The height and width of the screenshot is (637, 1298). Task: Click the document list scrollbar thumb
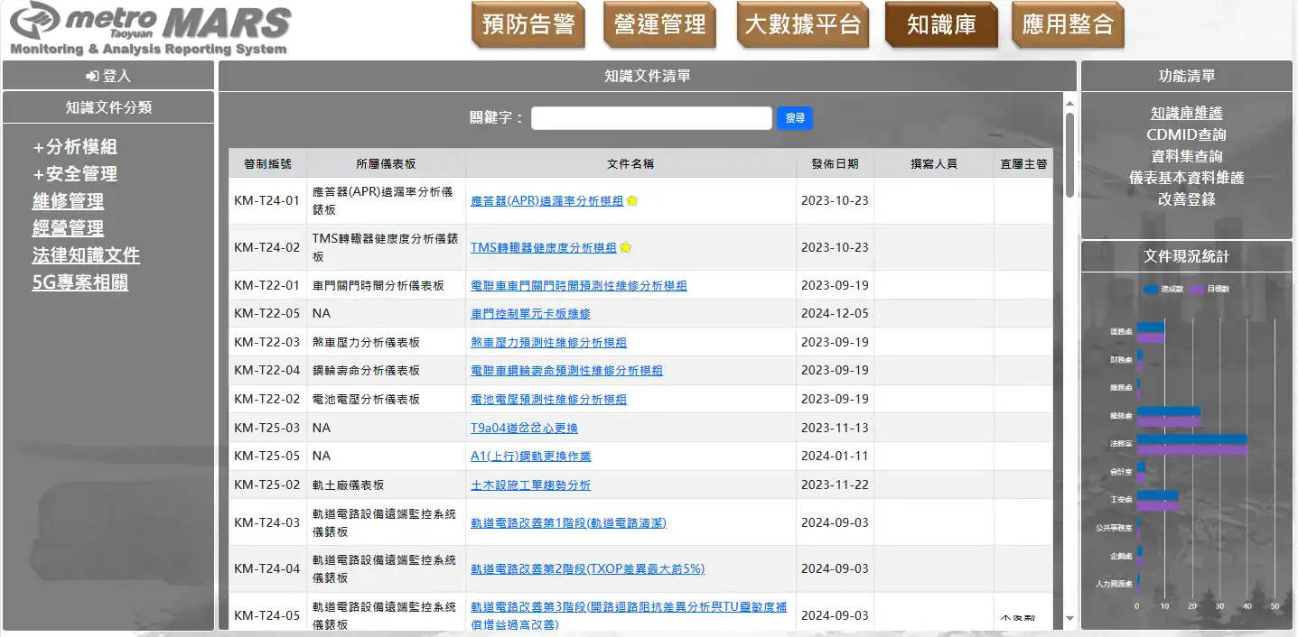click(x=1069, y=154)
